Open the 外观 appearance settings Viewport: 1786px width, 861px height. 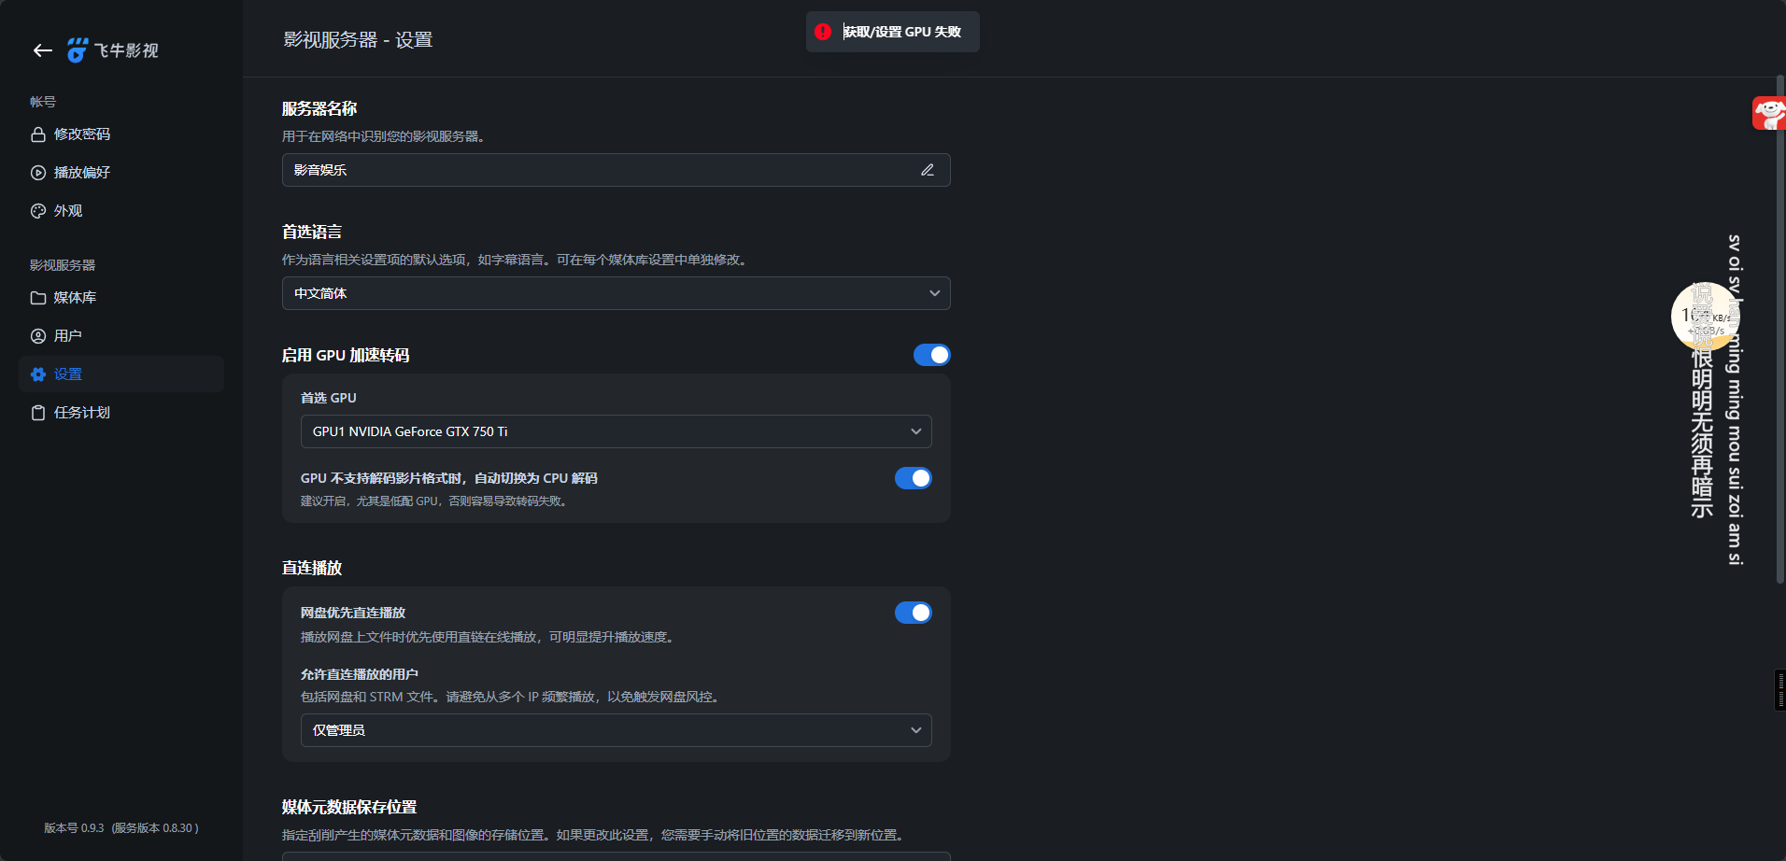coord(67,210)
